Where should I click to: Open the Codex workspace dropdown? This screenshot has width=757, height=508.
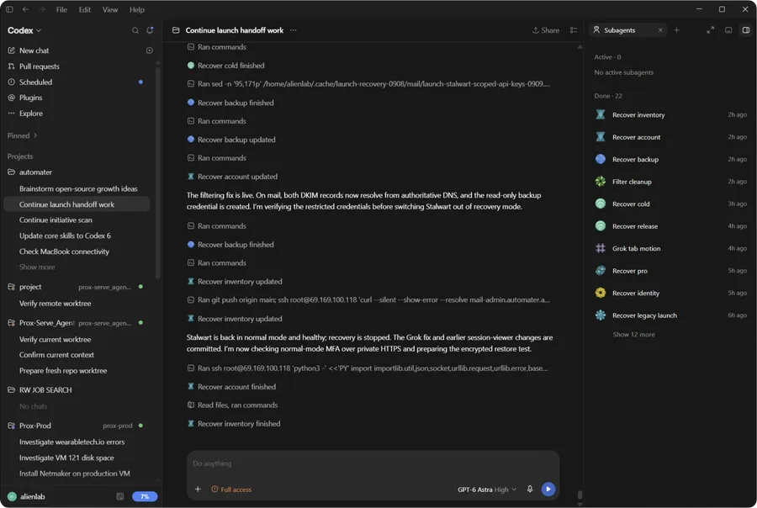[24, 30]
